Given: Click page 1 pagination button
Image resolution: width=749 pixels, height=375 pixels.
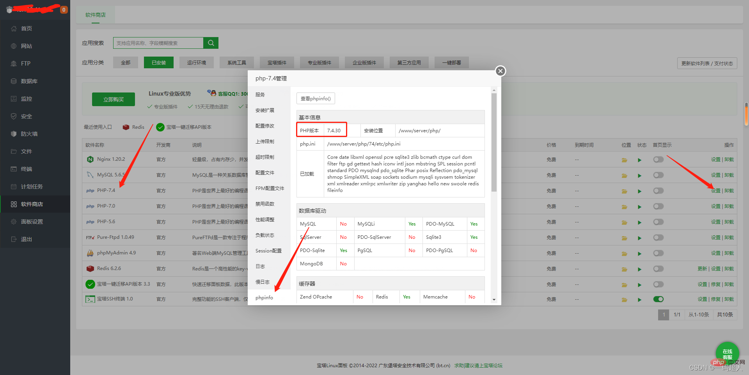Looking at the screenshot, I should (664, 315).
